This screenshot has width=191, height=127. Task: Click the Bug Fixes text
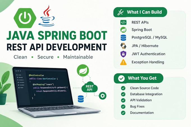[137, 107]
